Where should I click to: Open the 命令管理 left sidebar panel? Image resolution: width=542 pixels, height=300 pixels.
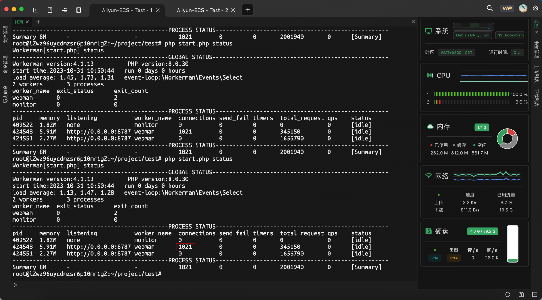[x=5, y=64]
